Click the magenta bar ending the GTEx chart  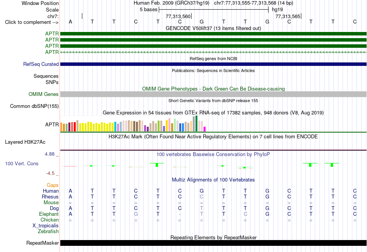tap(205, 129)
